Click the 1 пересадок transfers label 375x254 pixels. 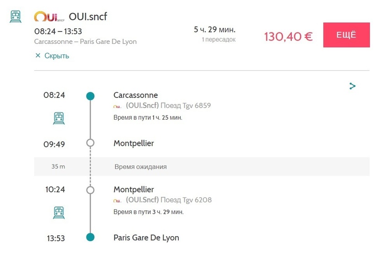point(219,39)
